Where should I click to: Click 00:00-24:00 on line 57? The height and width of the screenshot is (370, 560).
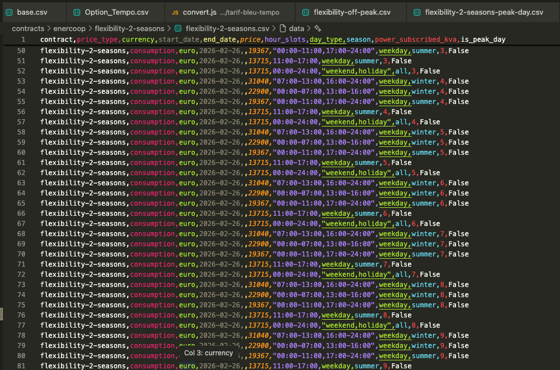[x=295, y=122]
